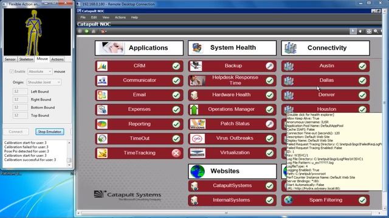This screenshot has height=218, width=389.
Task: Click the Dallas green checkmark status
Action: (x=362, y=81)
